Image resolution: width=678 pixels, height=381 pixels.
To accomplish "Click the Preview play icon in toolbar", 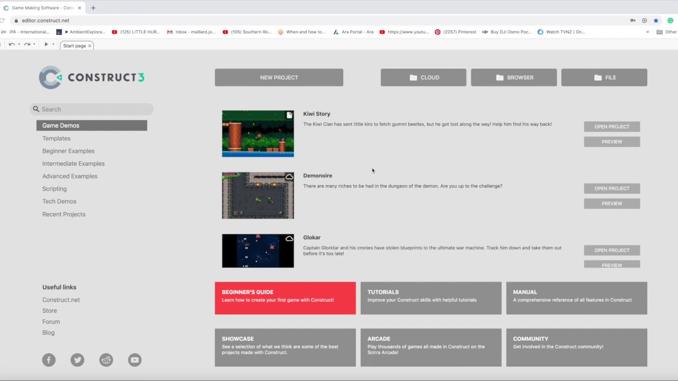I will click(46, 44).
